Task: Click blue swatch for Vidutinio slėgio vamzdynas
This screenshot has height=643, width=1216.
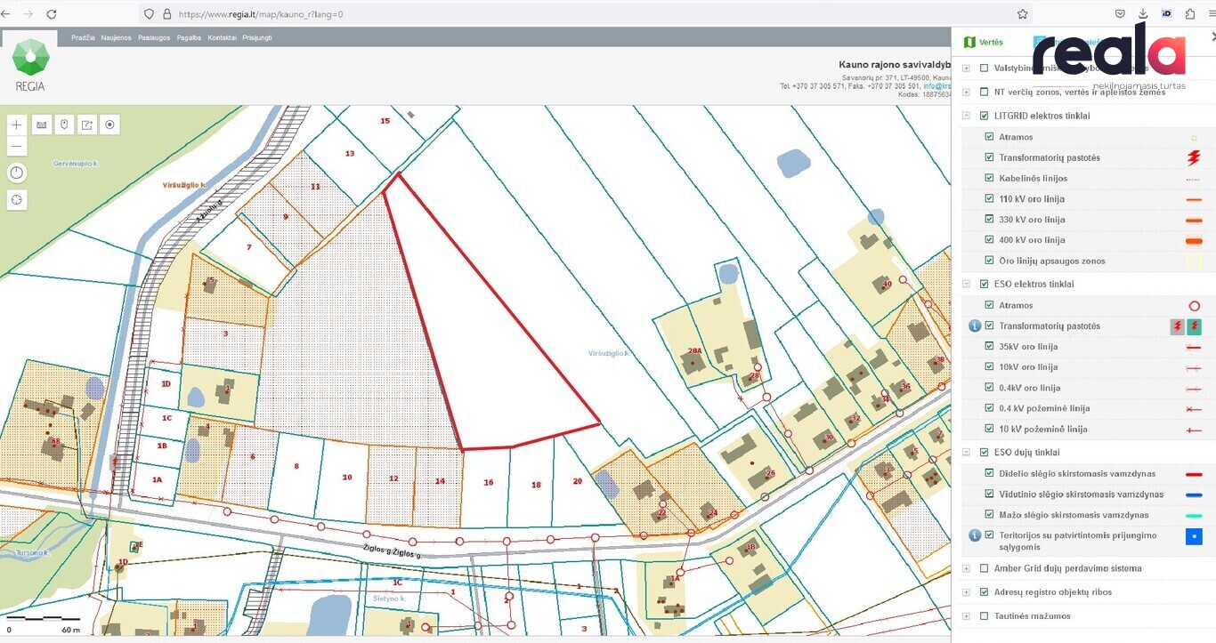Action: [1193, 494]
